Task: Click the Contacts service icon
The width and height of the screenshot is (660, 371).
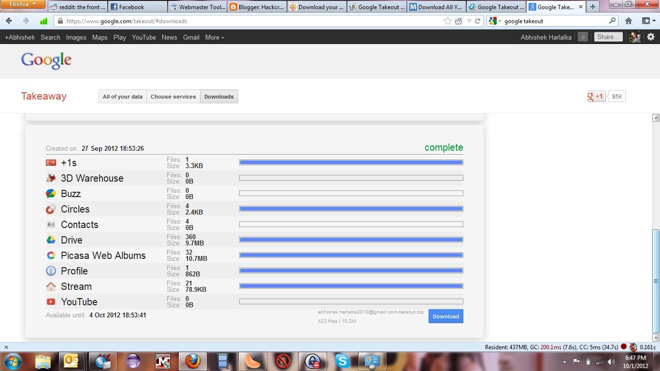Action: coord(51,224)
